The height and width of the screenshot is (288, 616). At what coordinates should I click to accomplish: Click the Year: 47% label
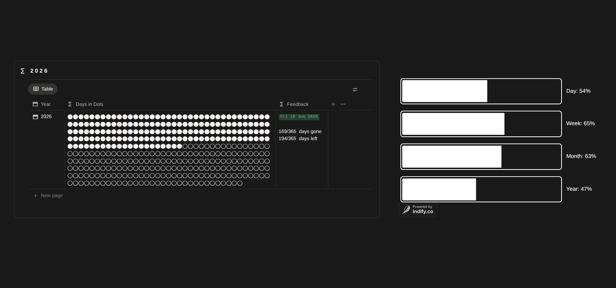tap(579, 189)
